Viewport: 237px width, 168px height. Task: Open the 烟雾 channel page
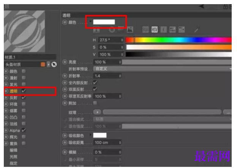(13, 111)
